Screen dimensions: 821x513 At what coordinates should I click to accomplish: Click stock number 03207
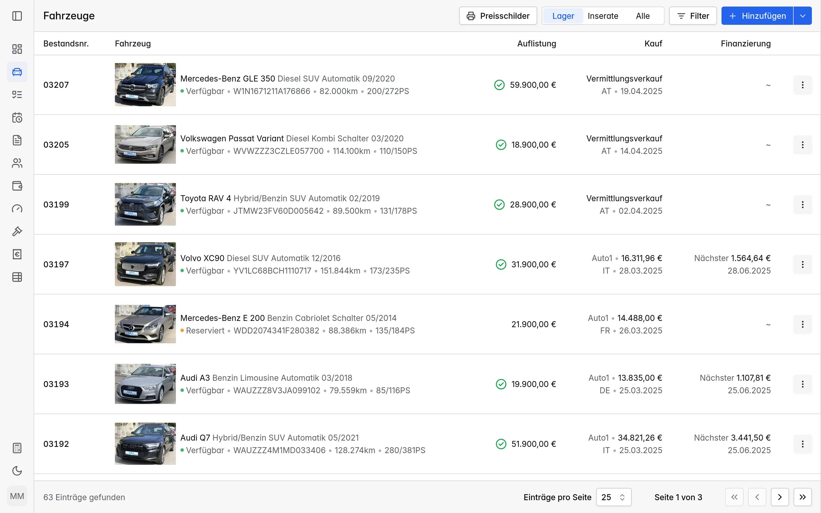56,85
